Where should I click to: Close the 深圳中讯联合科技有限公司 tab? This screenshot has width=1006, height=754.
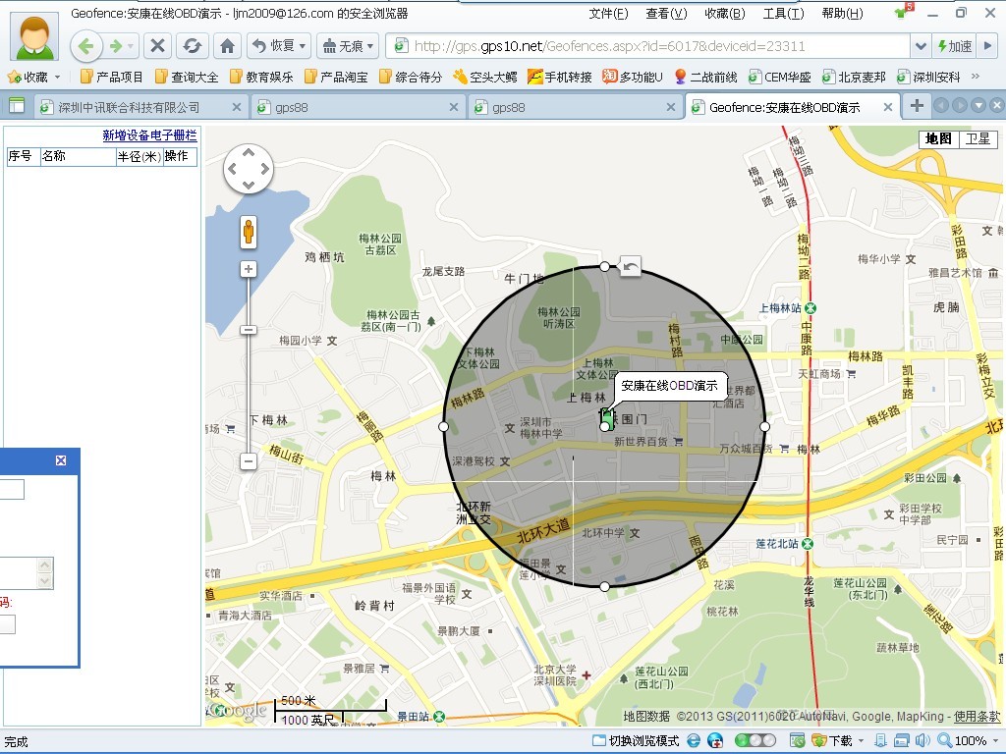[x=236, y=107]
